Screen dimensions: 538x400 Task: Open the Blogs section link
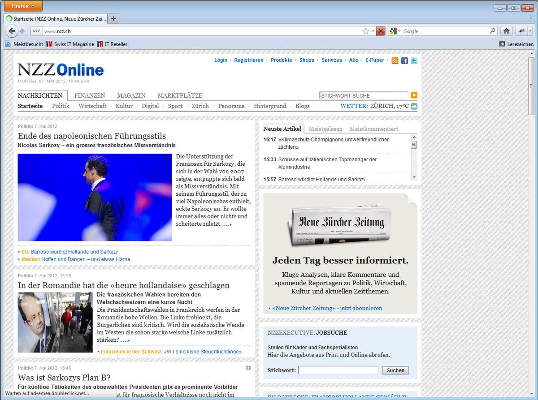303,106
